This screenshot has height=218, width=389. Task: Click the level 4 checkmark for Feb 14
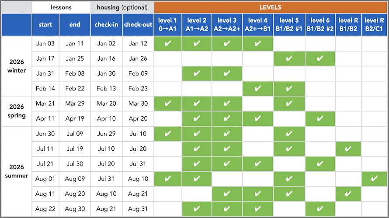pyautogui.click(x=257, y=89)
